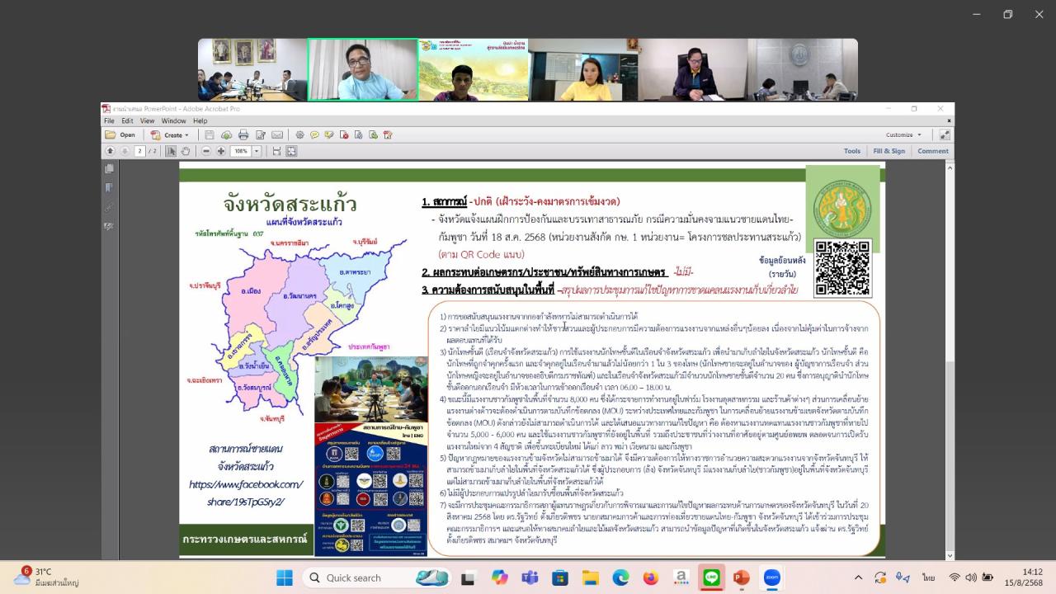Open the Bookmarks panel

[x=110, y=187]
